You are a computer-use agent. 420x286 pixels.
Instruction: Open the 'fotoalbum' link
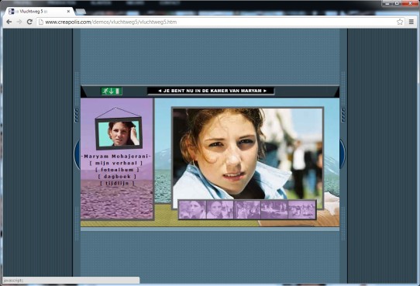point(117,170)
